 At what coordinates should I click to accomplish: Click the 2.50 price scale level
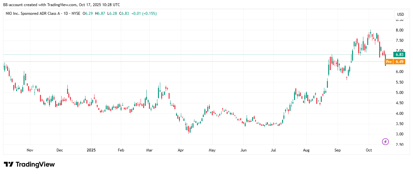click(x=399, y=145)
